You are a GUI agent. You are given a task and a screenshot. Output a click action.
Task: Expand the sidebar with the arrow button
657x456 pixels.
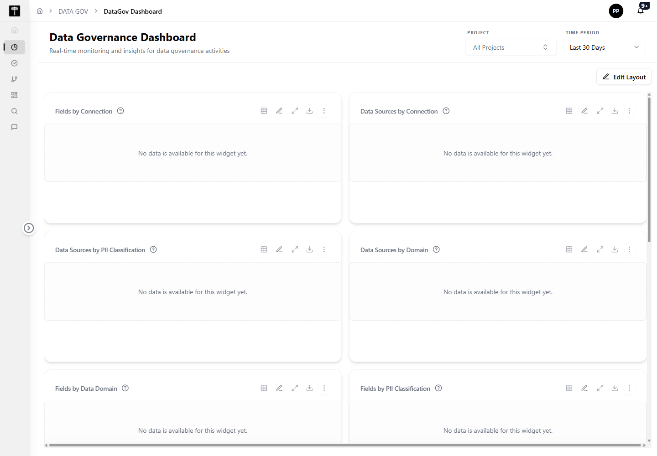pos(29,228)
